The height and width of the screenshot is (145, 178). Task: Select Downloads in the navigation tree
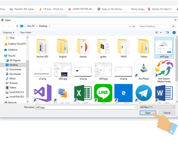tap(15, 74)
